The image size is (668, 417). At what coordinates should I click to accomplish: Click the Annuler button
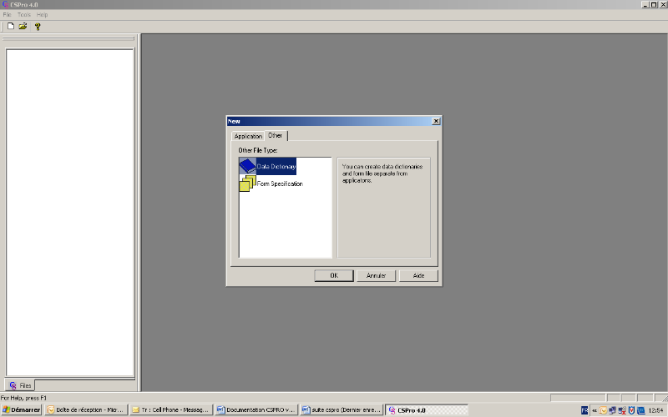[x=377, y=276]
